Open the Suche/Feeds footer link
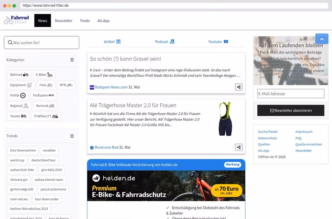The image size is (332, 219). coord(268,131)
